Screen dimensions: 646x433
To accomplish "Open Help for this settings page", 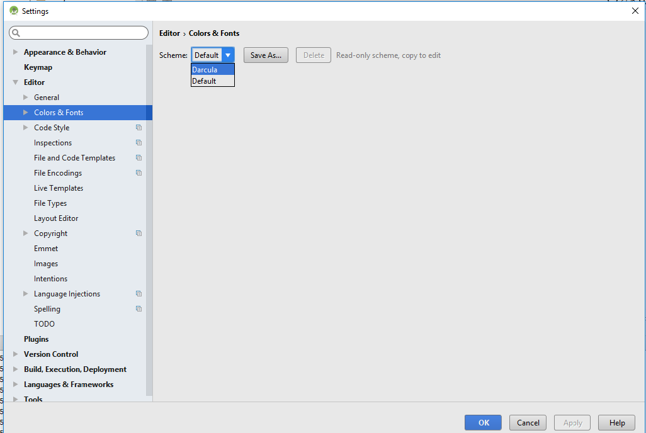I will pos(617,423).
